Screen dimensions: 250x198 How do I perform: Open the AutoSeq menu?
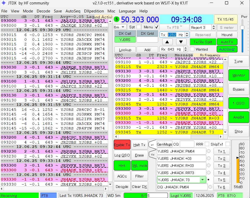[73, 11]
